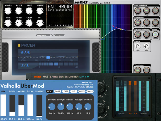The image size is (161, 121).
Task: Click the 97.2 % width value
Action: click(x=21, y=119)
